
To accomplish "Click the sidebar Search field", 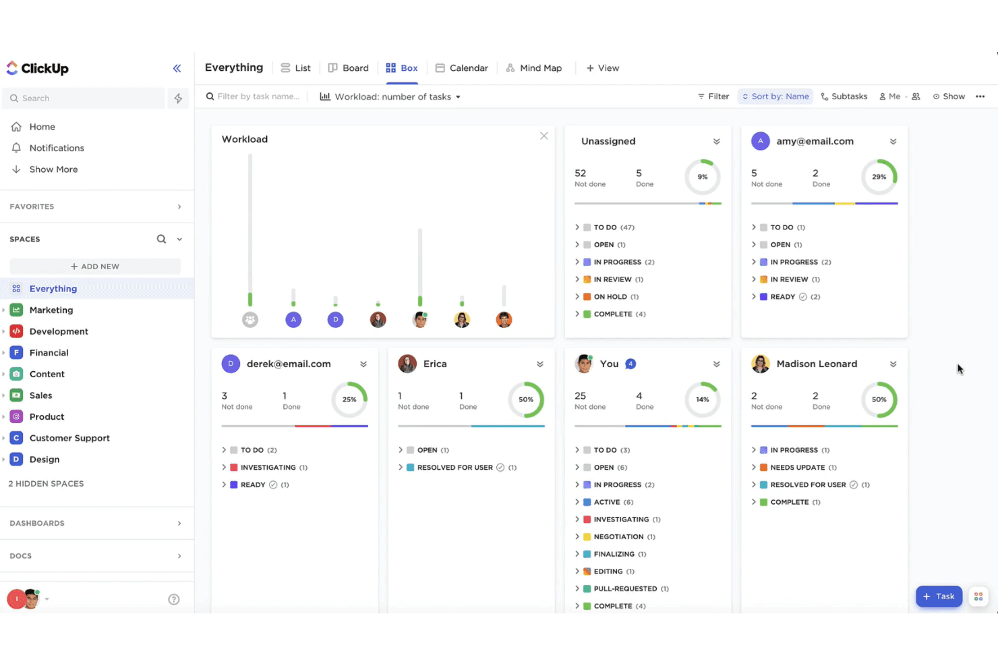I will [84, 99].
